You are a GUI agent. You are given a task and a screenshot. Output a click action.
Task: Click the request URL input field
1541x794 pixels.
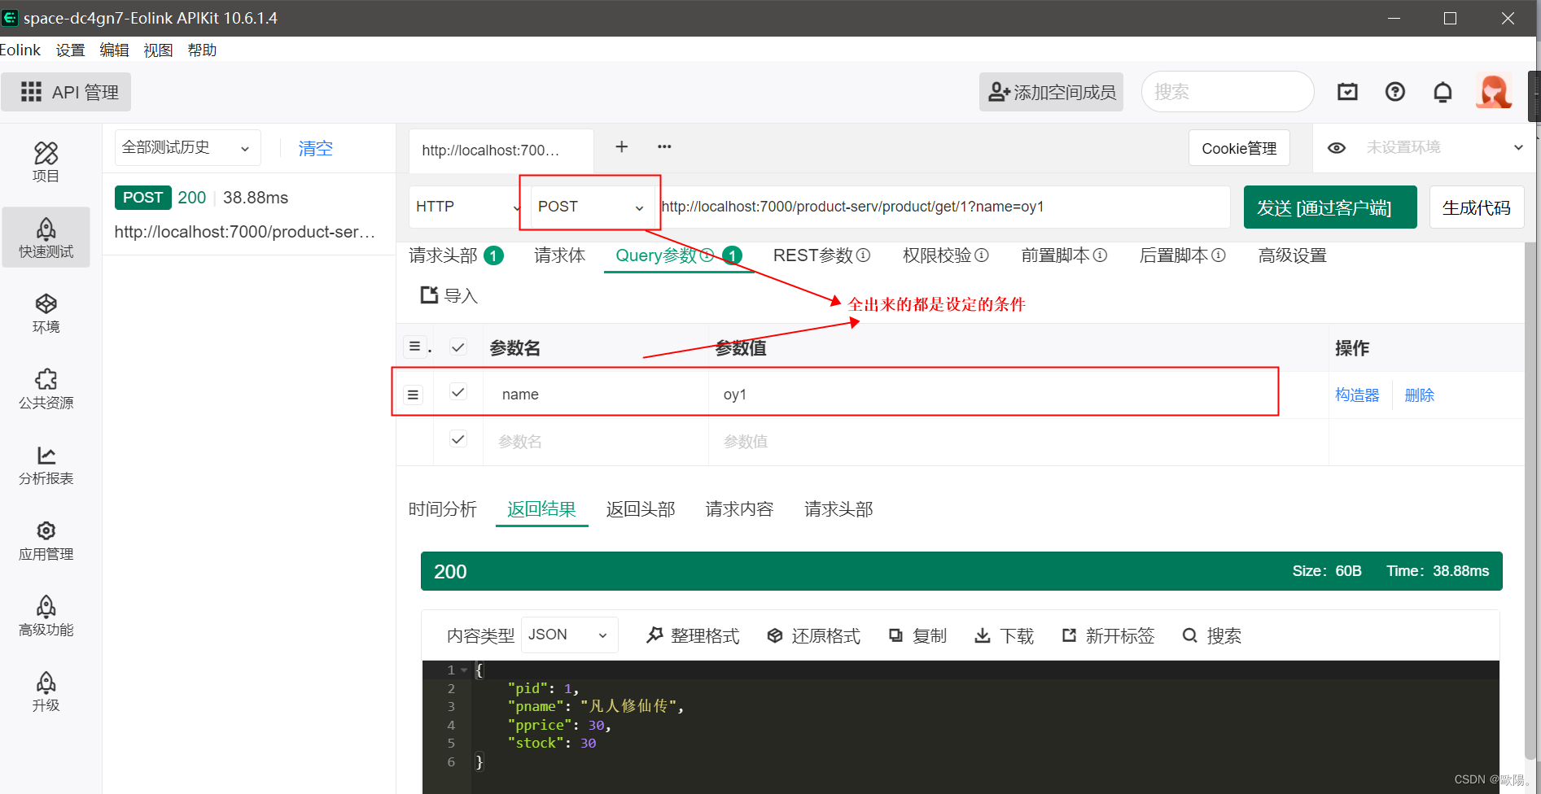[944, 207]
